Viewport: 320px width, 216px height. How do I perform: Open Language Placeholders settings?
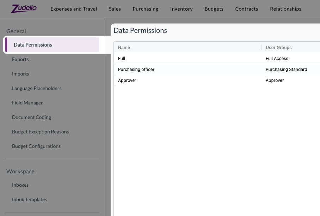pos(37,88)
